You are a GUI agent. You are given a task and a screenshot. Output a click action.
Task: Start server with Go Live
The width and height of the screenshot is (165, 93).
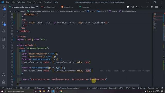pyautogui.click(x=142, y=88)
